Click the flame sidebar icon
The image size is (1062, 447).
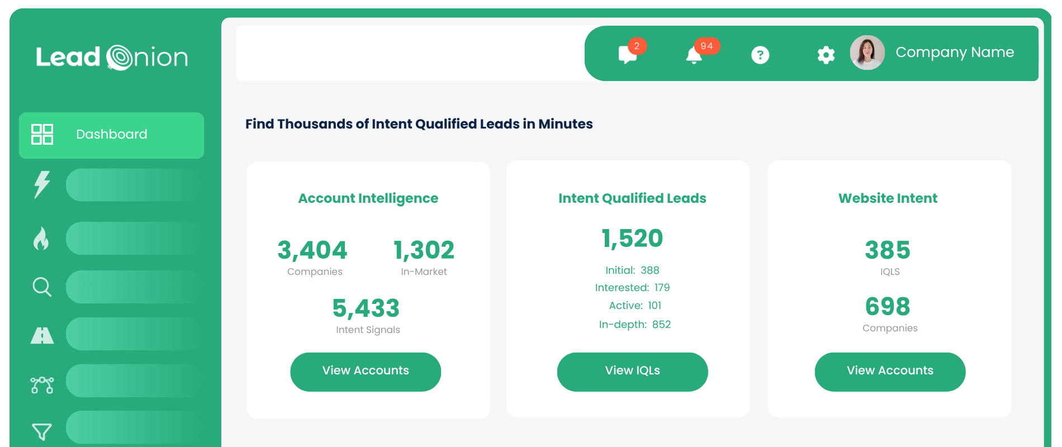(41, 239)
